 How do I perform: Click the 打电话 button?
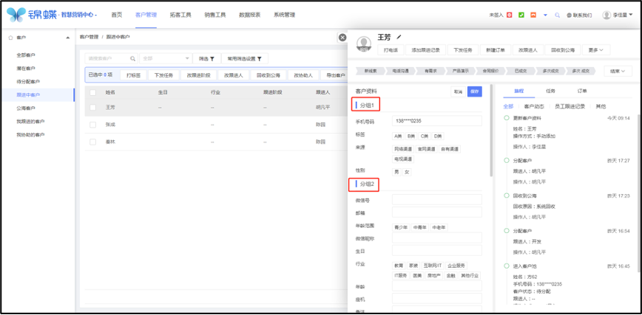(391, 50)
